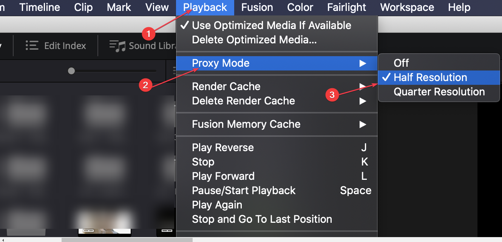Click the bottom horizontal scrollbar
The image size is (502, 242).
click(128, 239)
